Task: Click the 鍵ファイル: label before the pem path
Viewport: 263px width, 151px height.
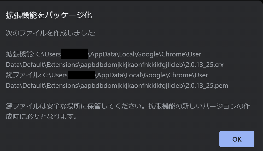Action: point(23,75)
